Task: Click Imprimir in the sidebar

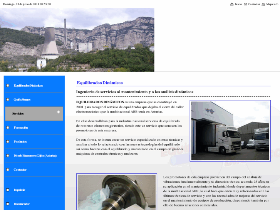Action: pyautogui.click(x=19, y=190)
